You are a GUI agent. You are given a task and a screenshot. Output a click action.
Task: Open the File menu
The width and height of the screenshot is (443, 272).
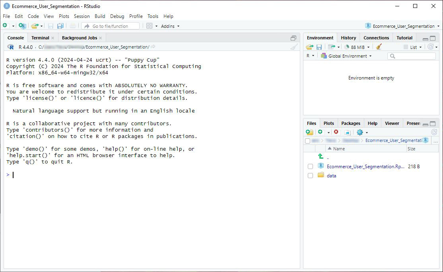pyautogui.click(x=6, y=16)
